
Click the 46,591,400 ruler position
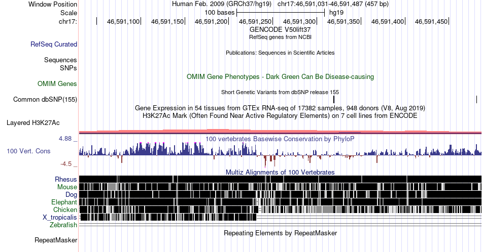click(x=387, y=21)
